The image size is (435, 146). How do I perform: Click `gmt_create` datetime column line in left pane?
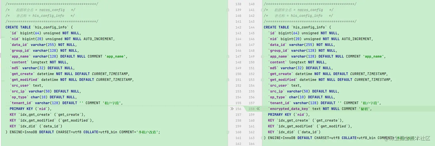pyautogui.click(x=70, y=74)
